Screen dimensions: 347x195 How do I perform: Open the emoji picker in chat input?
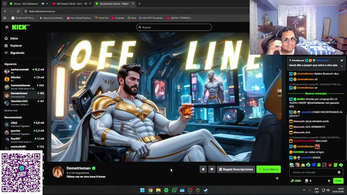point(339,172)
